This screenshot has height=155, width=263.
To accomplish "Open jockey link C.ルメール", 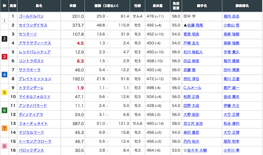I will 192,88.
